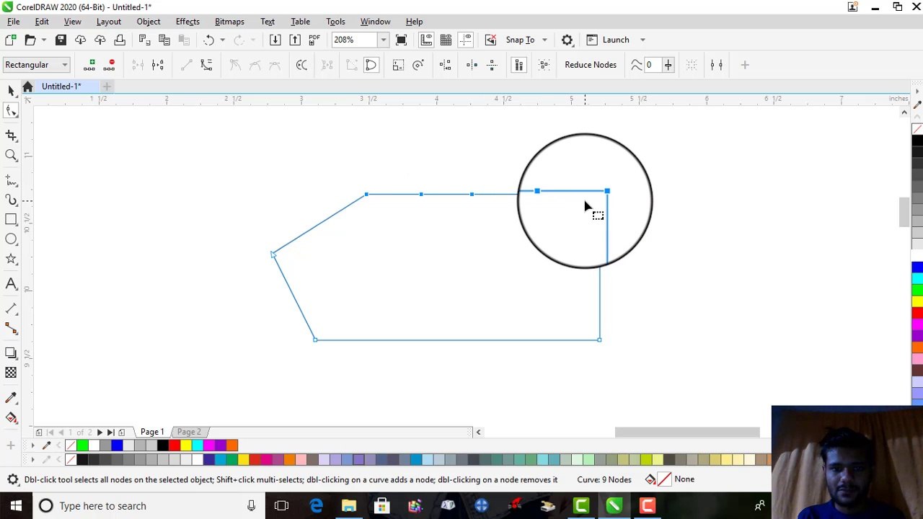Click the Welcome Screen home tab
Image resolution: width=923 pixels, height=519 pixels.
tap(27, 86)
